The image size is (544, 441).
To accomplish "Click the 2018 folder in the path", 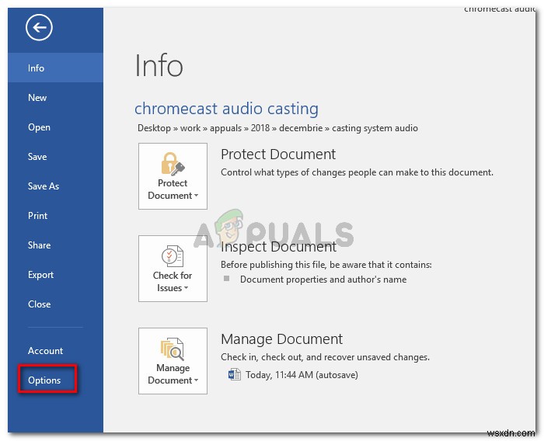I will coord(260,128).
